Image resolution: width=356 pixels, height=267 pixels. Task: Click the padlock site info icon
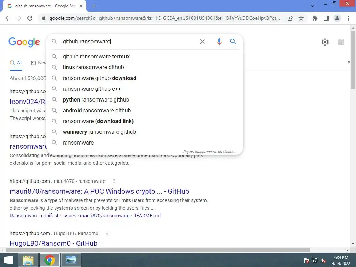(44, 18)
